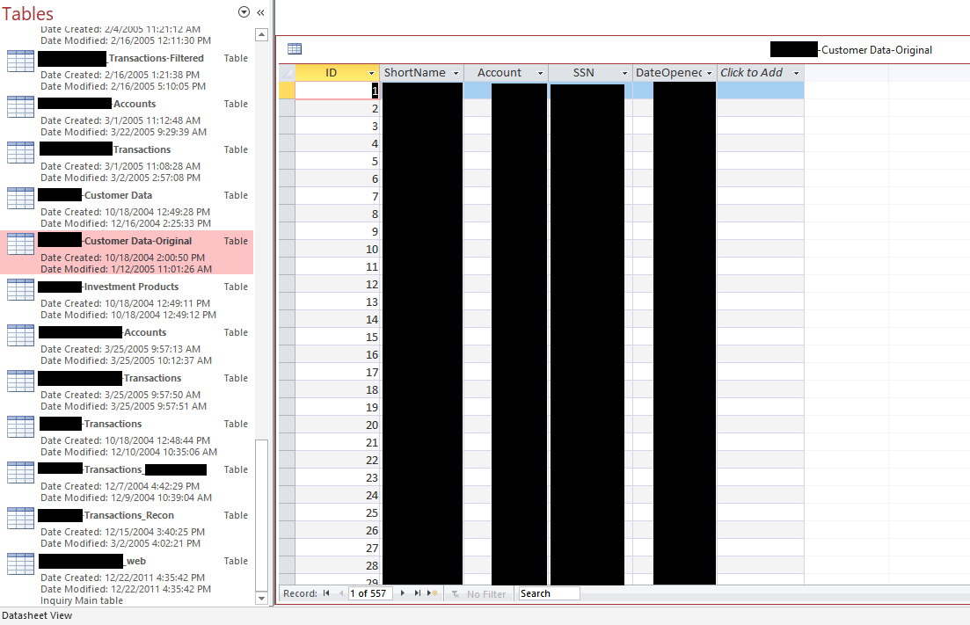Screen dimensions: 970x625
Task: Click the Customer Data-Original table icon
Action: coord(20,244)
